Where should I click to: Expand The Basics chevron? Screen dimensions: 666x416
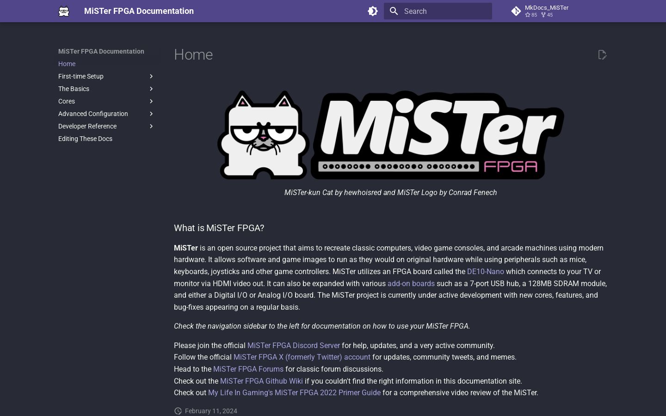click(x=151, y=89)
